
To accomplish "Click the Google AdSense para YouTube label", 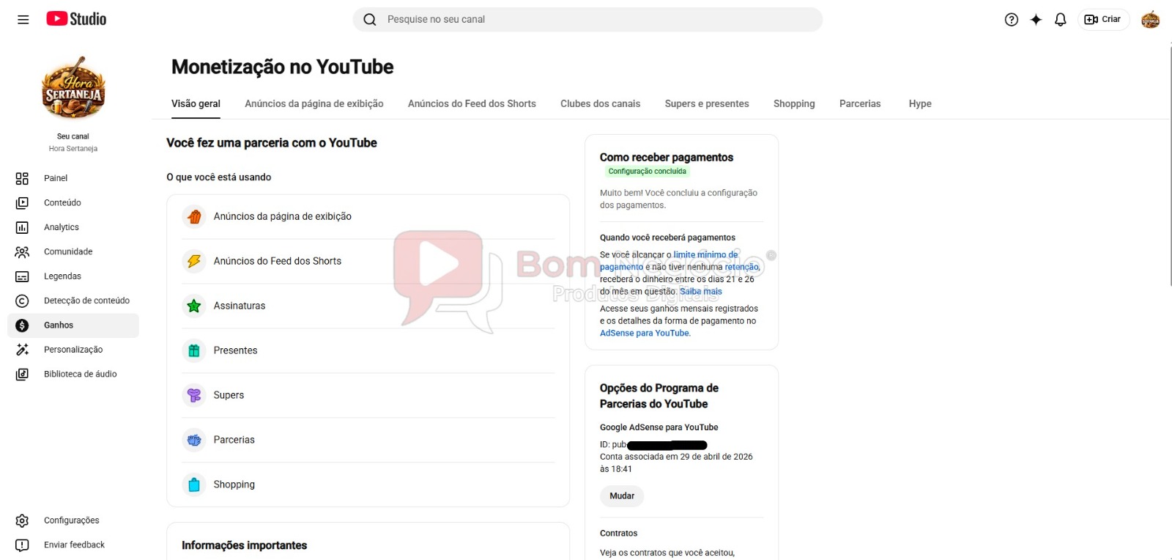I will pyautogui.click(x=659, y=427).
